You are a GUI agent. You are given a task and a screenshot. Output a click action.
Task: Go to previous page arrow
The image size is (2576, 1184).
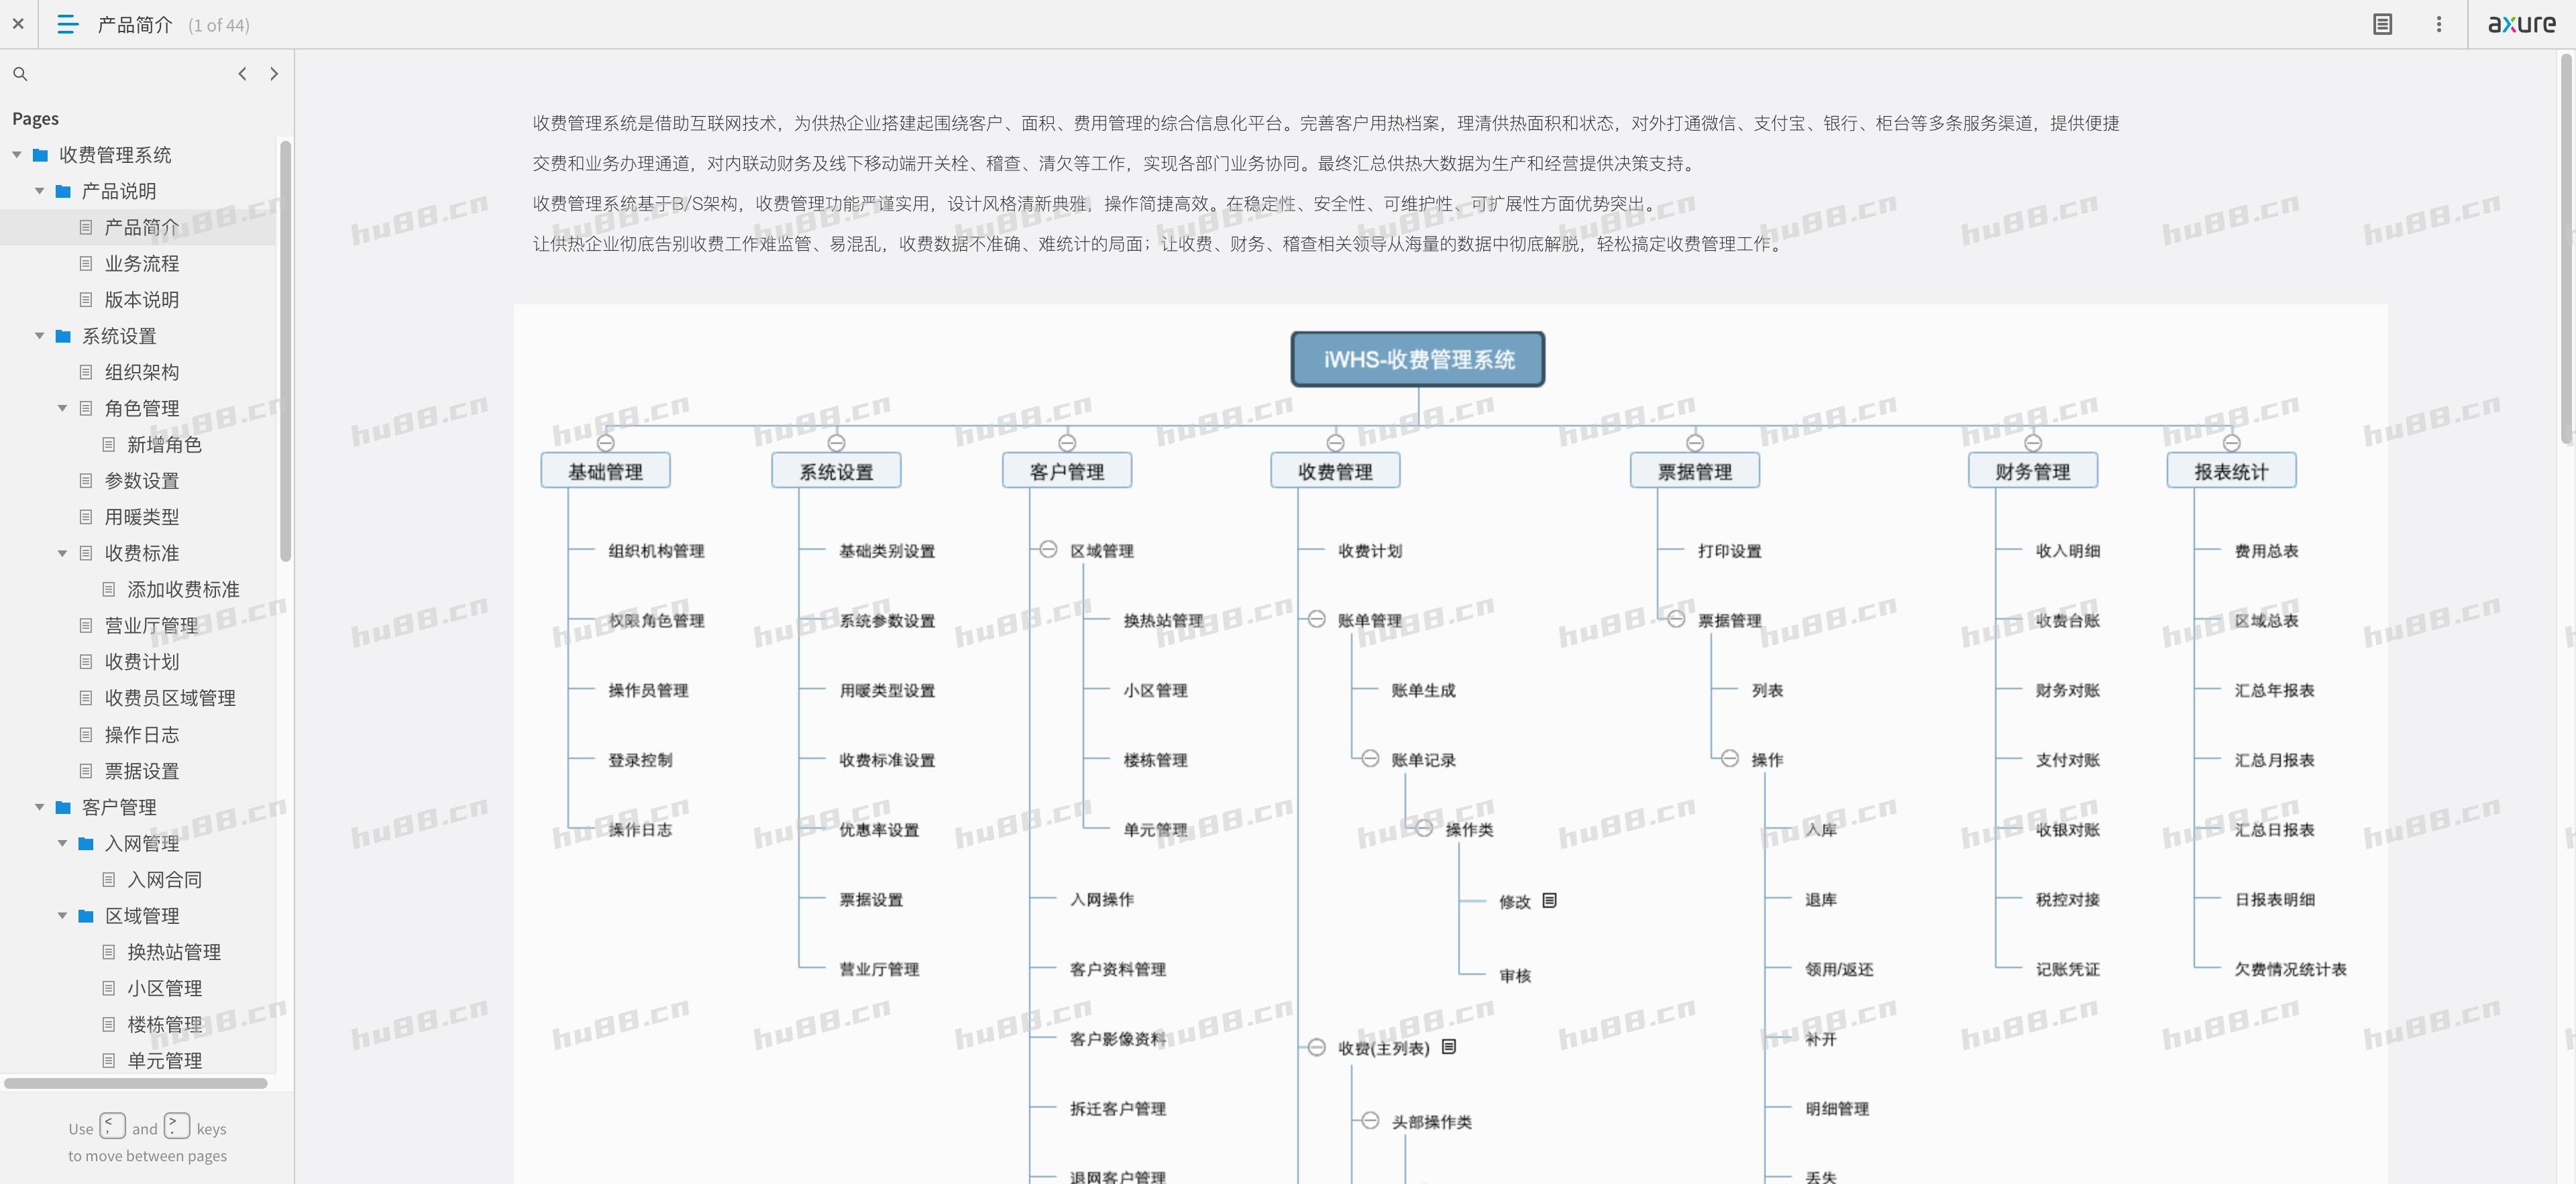point(242,74)
